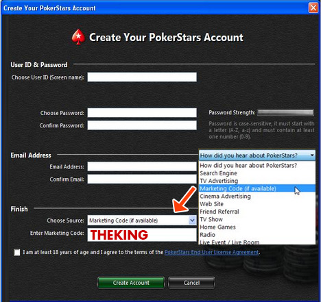This screenshot has height=302, width=321.
Task: Click the Cancel button
Action: coord(191,283)
